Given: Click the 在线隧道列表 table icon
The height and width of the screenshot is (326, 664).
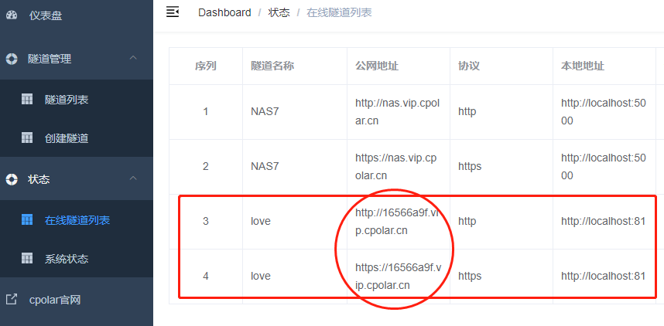Looking at the screenshot, I should pyautogui.click(x=27, y=220).
